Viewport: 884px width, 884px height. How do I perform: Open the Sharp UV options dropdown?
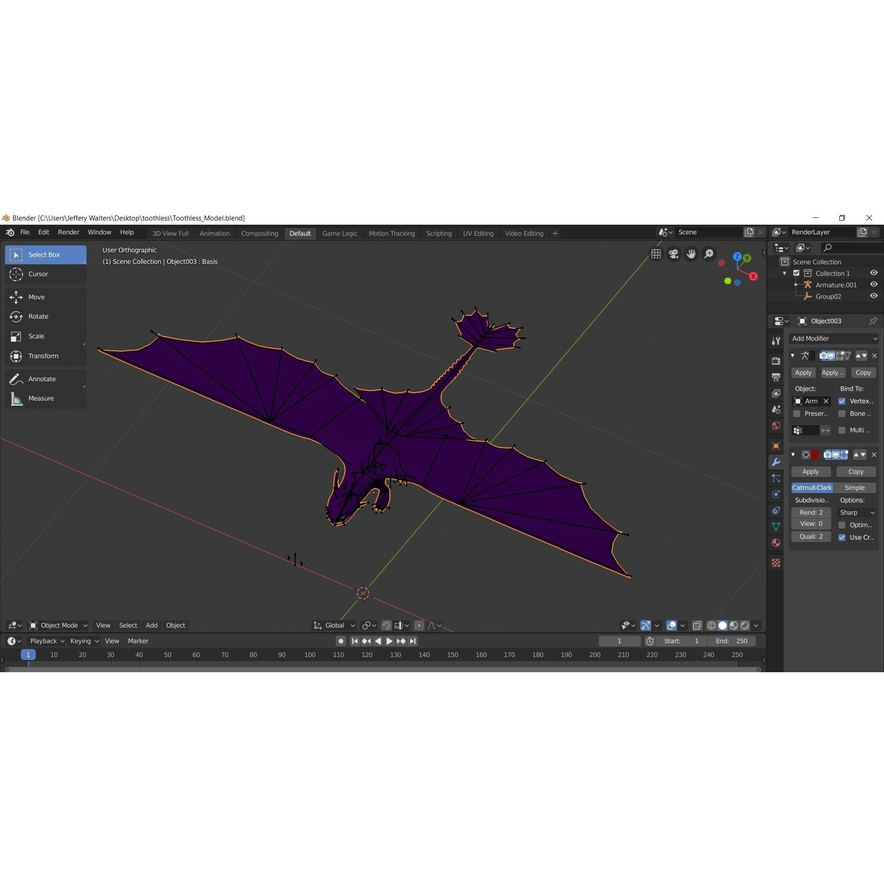[x=856, y=512]
